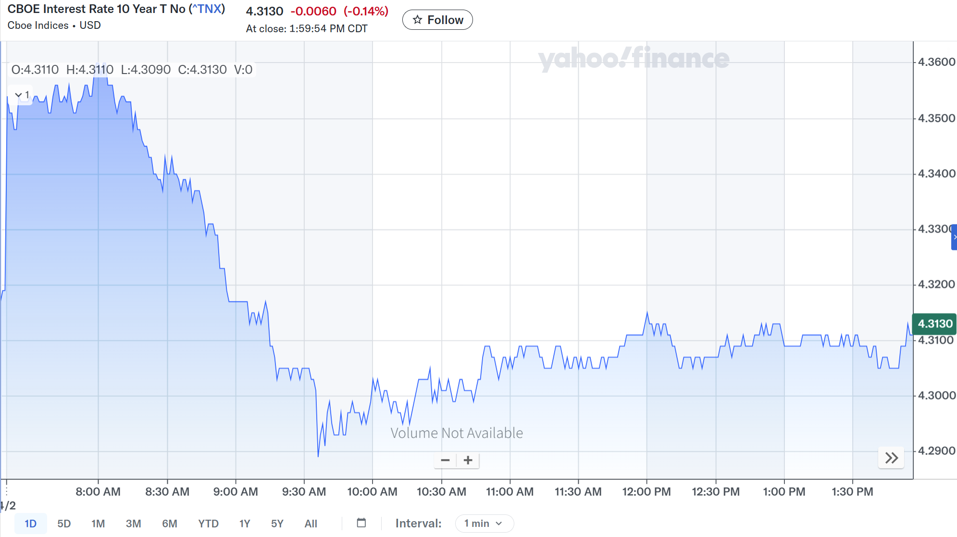957x537 pixels.
Task: Switch to 1M time range
Action: 98,523
